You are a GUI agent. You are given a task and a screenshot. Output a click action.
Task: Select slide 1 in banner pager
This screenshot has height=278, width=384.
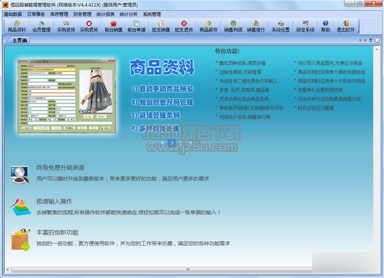[162, 143]
